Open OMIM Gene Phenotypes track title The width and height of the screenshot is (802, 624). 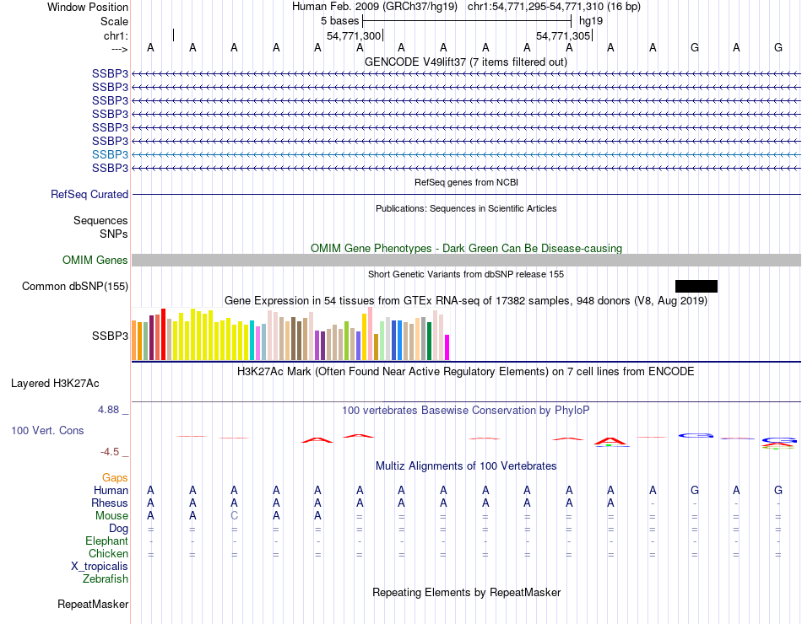(466, 249)
